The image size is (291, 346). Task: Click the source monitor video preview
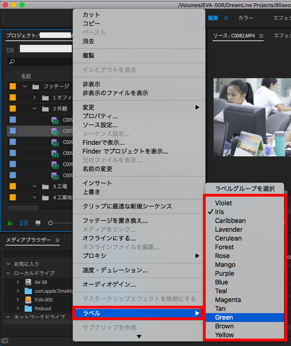pos(252,117)
